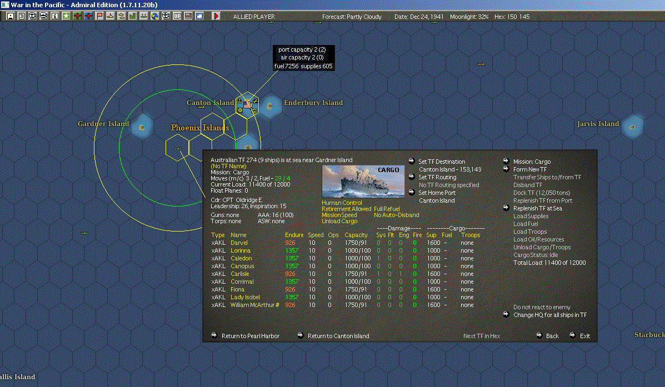
Task: Open ship Fiona details
Action: pos(237,289)
